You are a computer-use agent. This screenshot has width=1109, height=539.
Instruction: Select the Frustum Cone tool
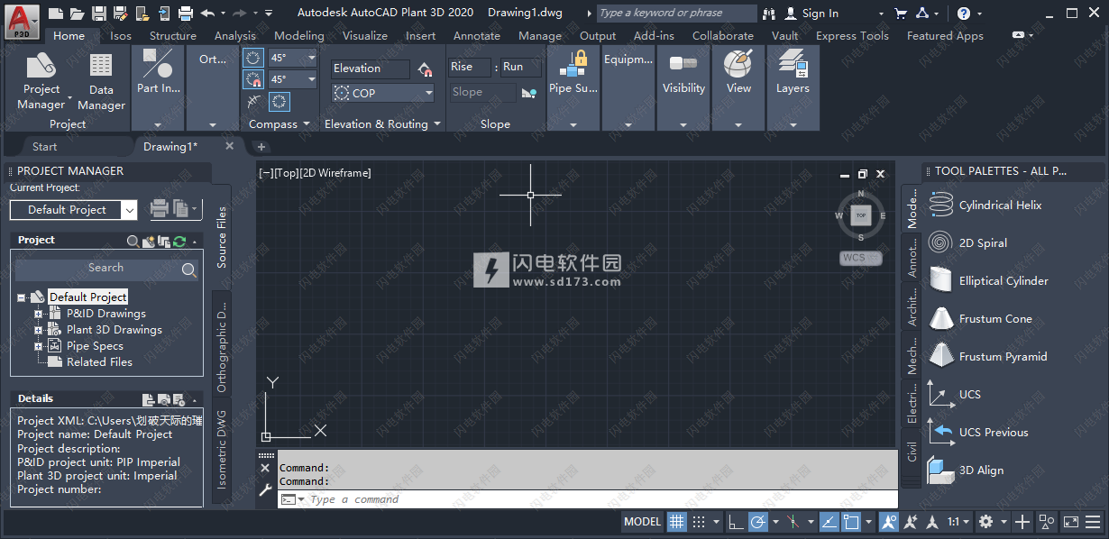[x=995, y=319]
